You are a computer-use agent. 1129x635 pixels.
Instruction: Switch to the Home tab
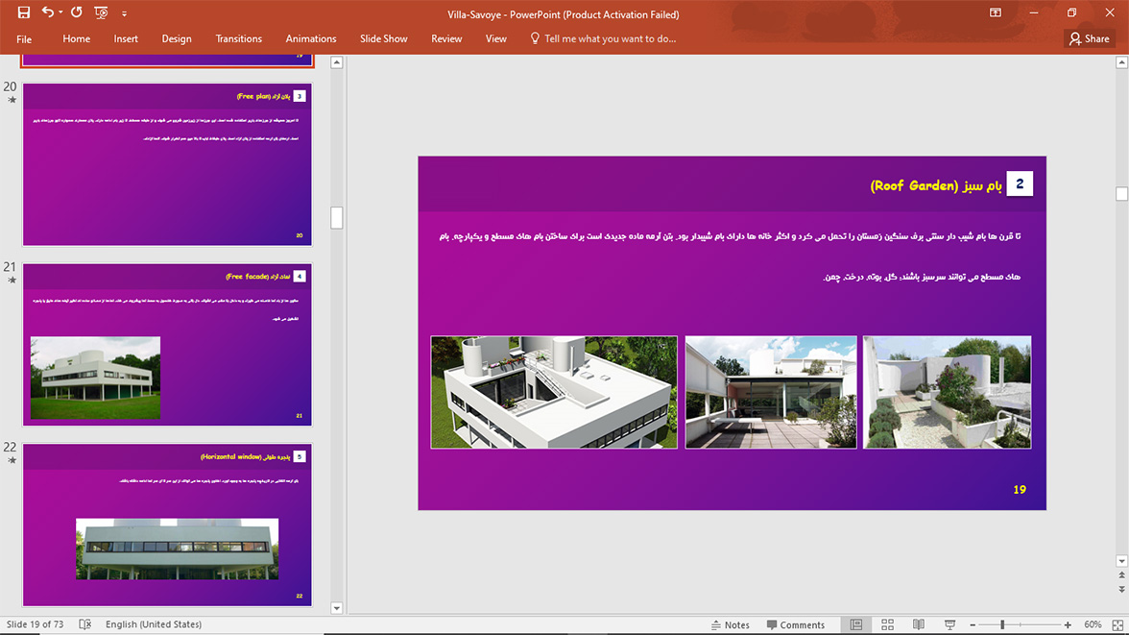coord(77,39)
